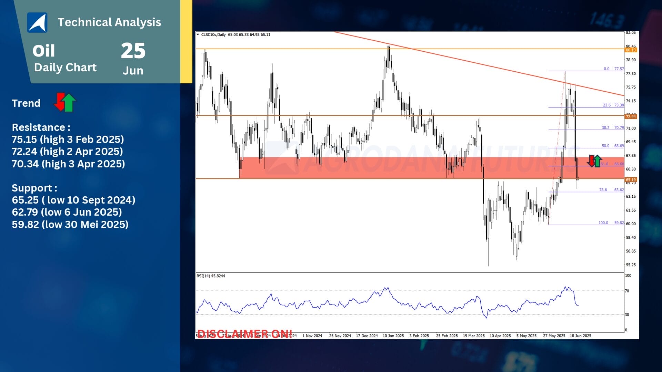Click the orange 72.44 price tag
The height and width of the screenshot is (372, 662).
[x=631, y=117]
